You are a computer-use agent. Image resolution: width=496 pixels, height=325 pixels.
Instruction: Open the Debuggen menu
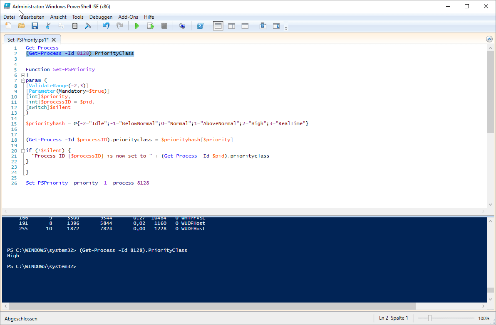pyautogui.click(x=101, y=17)
